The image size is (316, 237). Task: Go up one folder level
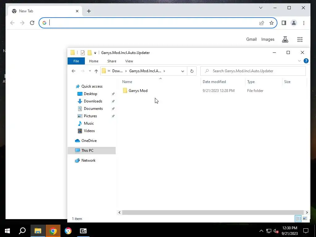(x=96, y=71)
